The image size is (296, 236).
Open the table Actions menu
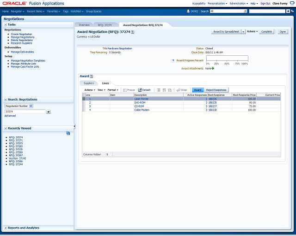(x=90, y=90)
